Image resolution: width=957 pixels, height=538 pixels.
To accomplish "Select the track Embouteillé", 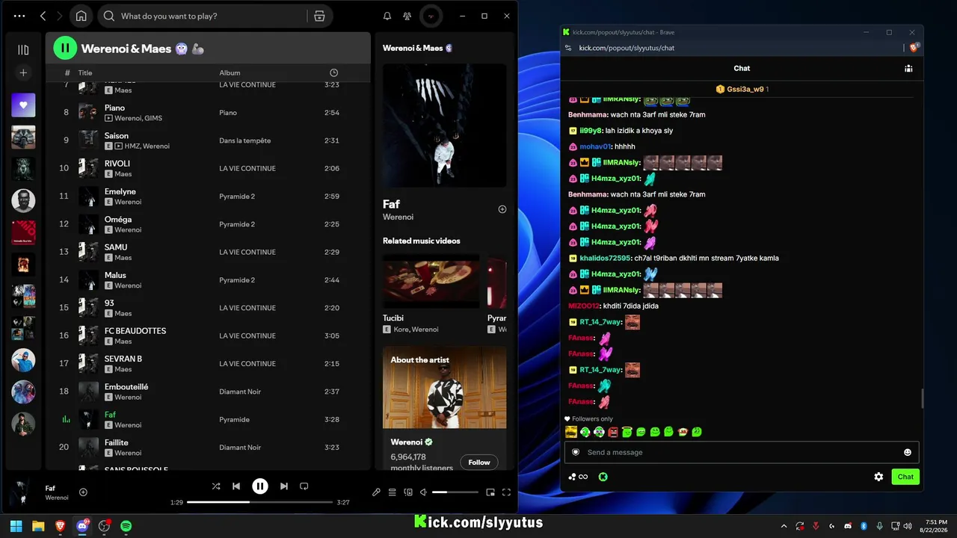I will tap(126, 387).
